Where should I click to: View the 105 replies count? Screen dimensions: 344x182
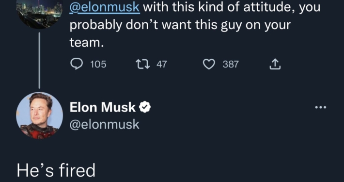tap(98, 65)
